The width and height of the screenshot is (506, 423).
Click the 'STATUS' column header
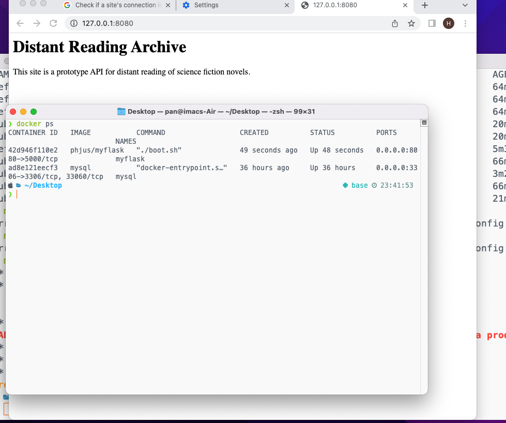pyautogui.click(x=323, y=133)
